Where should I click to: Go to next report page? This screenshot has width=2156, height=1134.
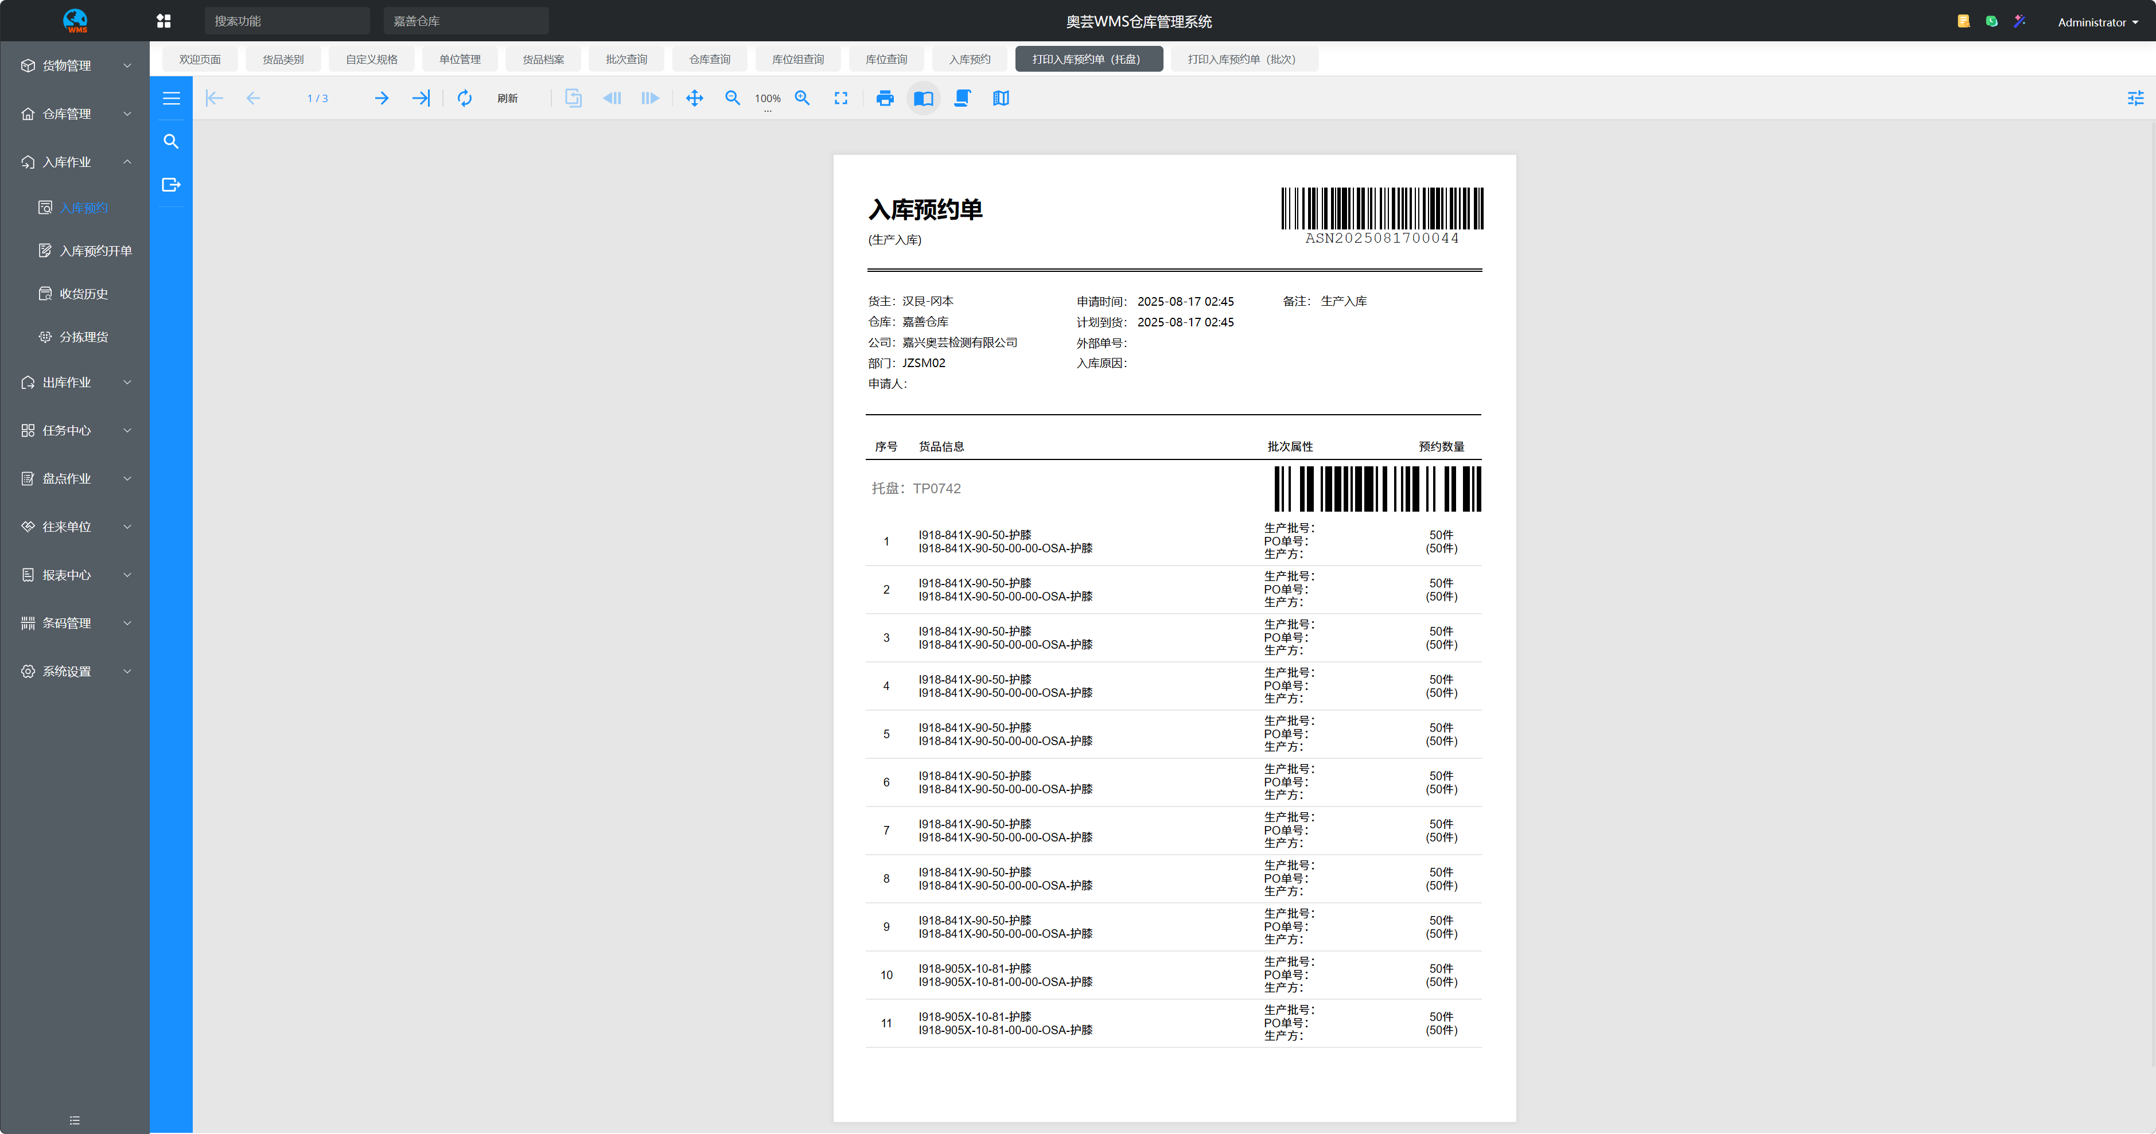click(382, 99)
